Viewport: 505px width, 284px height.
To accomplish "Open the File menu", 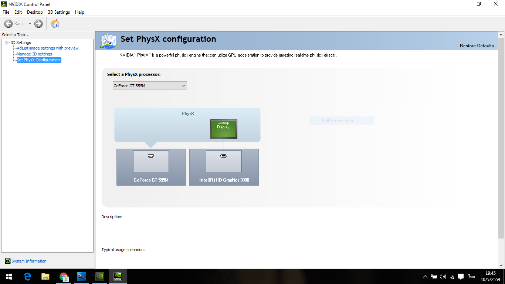I will [x=6, y=12].
